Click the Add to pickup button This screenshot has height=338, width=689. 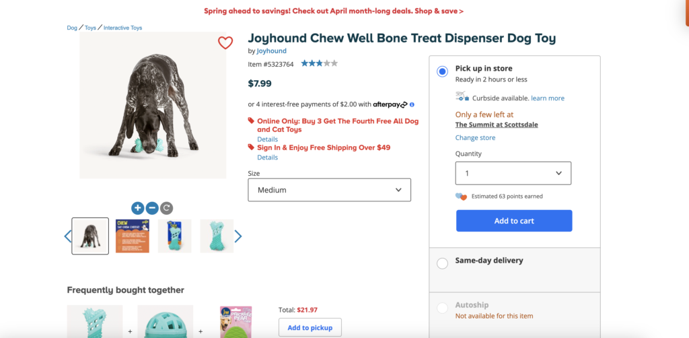[x=310, y=328]
